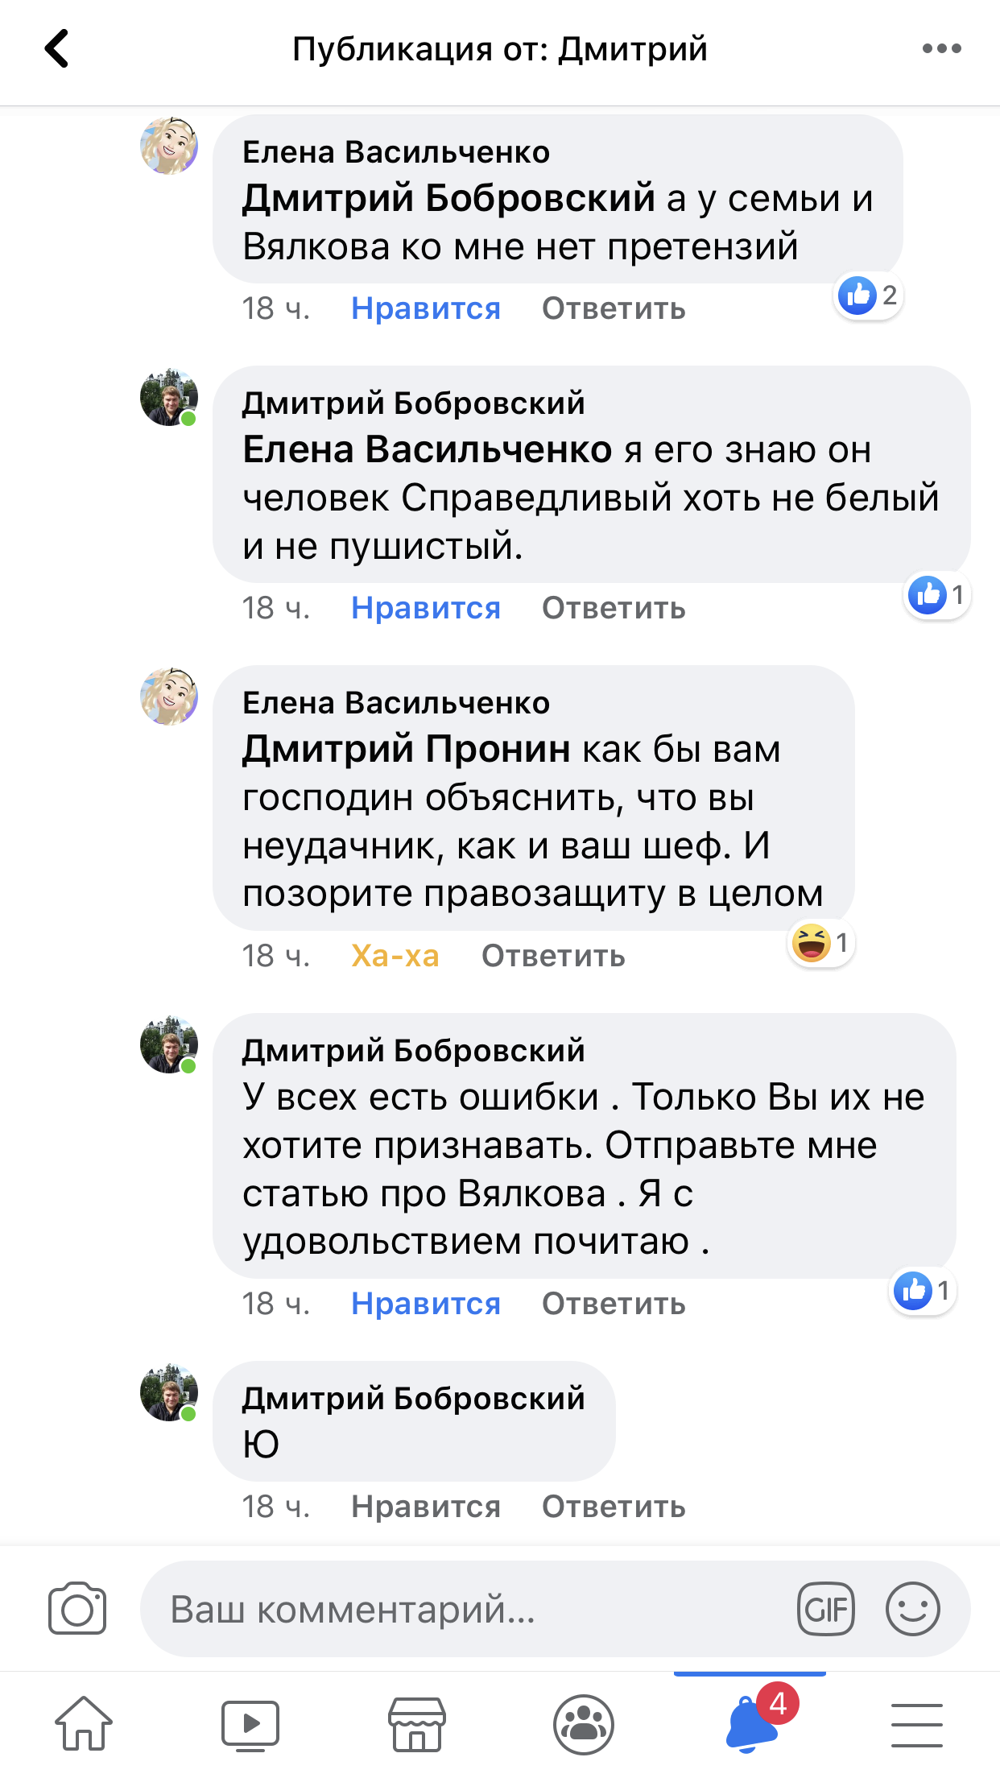Toggle the 'Ха-ха' reaction on Elena's comment
1000x1778 pixels.
point(395,956)
